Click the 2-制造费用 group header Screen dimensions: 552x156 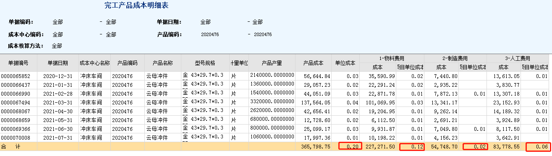click(455, 58)
